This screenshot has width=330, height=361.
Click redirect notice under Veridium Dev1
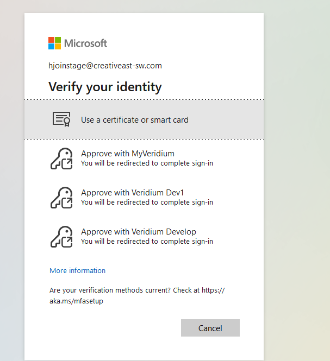coord(147,202)
